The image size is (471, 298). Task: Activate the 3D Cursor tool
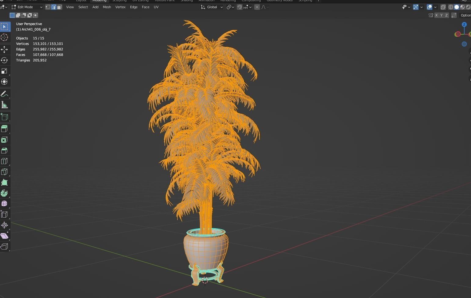(5, 37)
